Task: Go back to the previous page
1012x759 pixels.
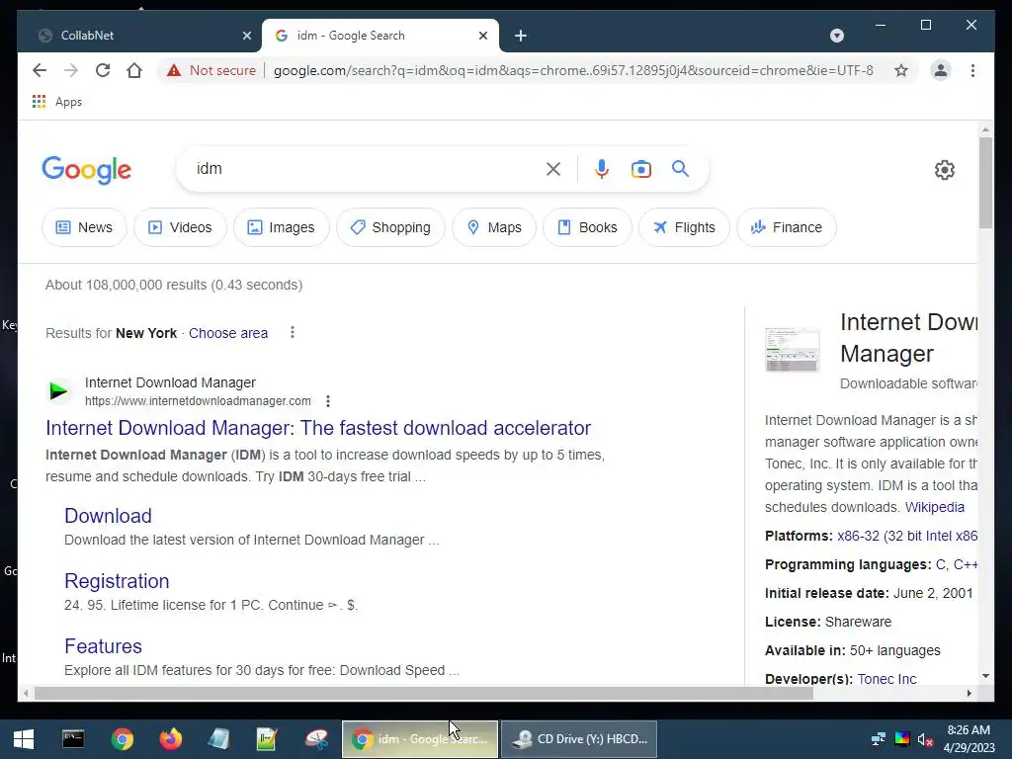Action: pyautogui.click(x=40, y=70)
